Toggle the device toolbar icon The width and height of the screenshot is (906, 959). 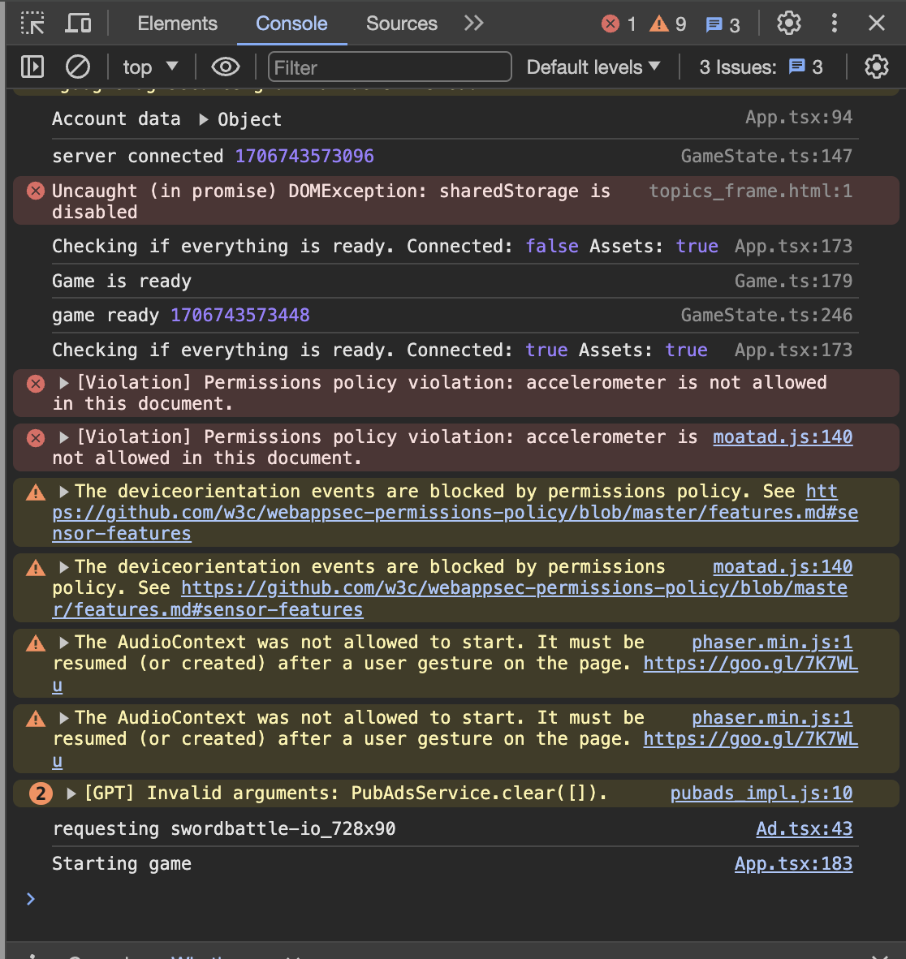point(78,24)
